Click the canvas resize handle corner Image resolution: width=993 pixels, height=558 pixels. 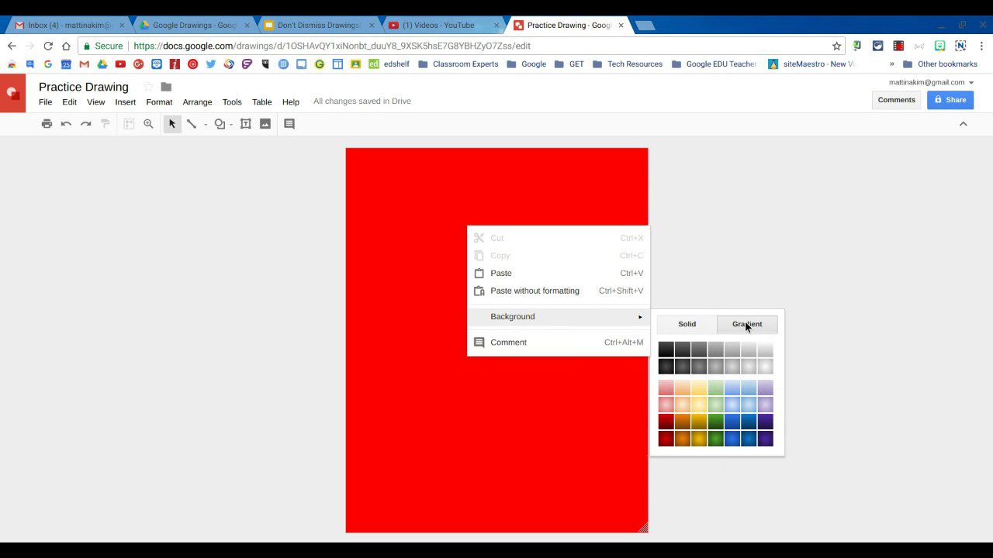(x=643, y=528)
